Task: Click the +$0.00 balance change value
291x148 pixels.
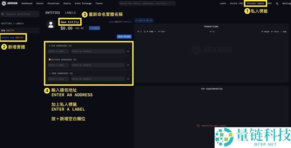Action: (79, 28)
